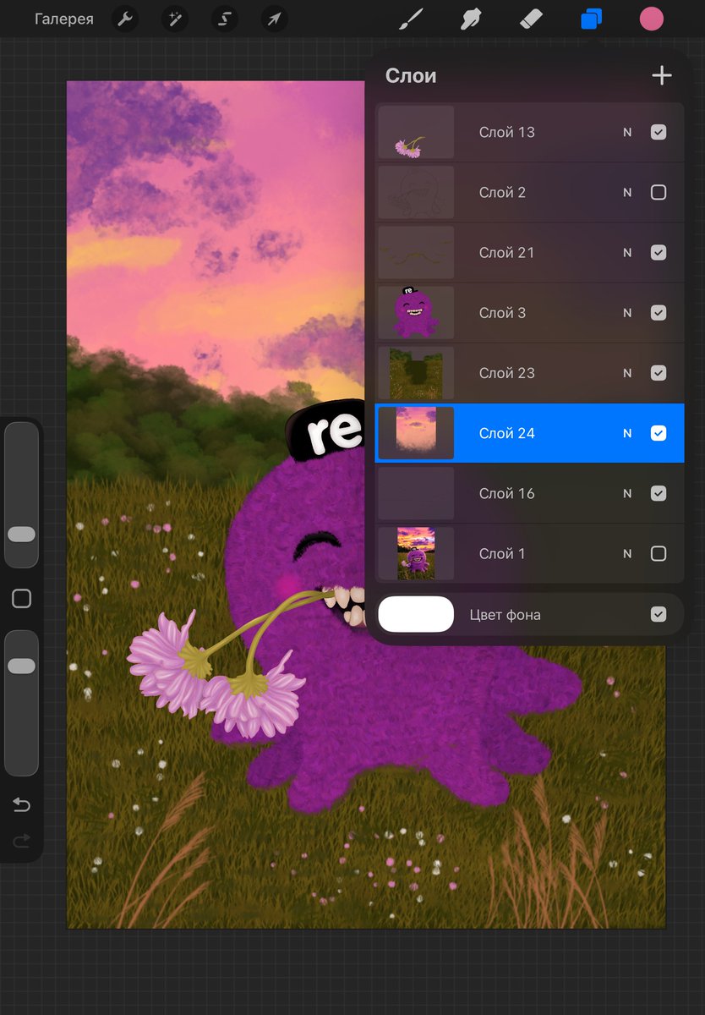Close the Layers panel via layers icon
The width and height of the screenshot is (705, 1015).
click(x=592, y=19)
